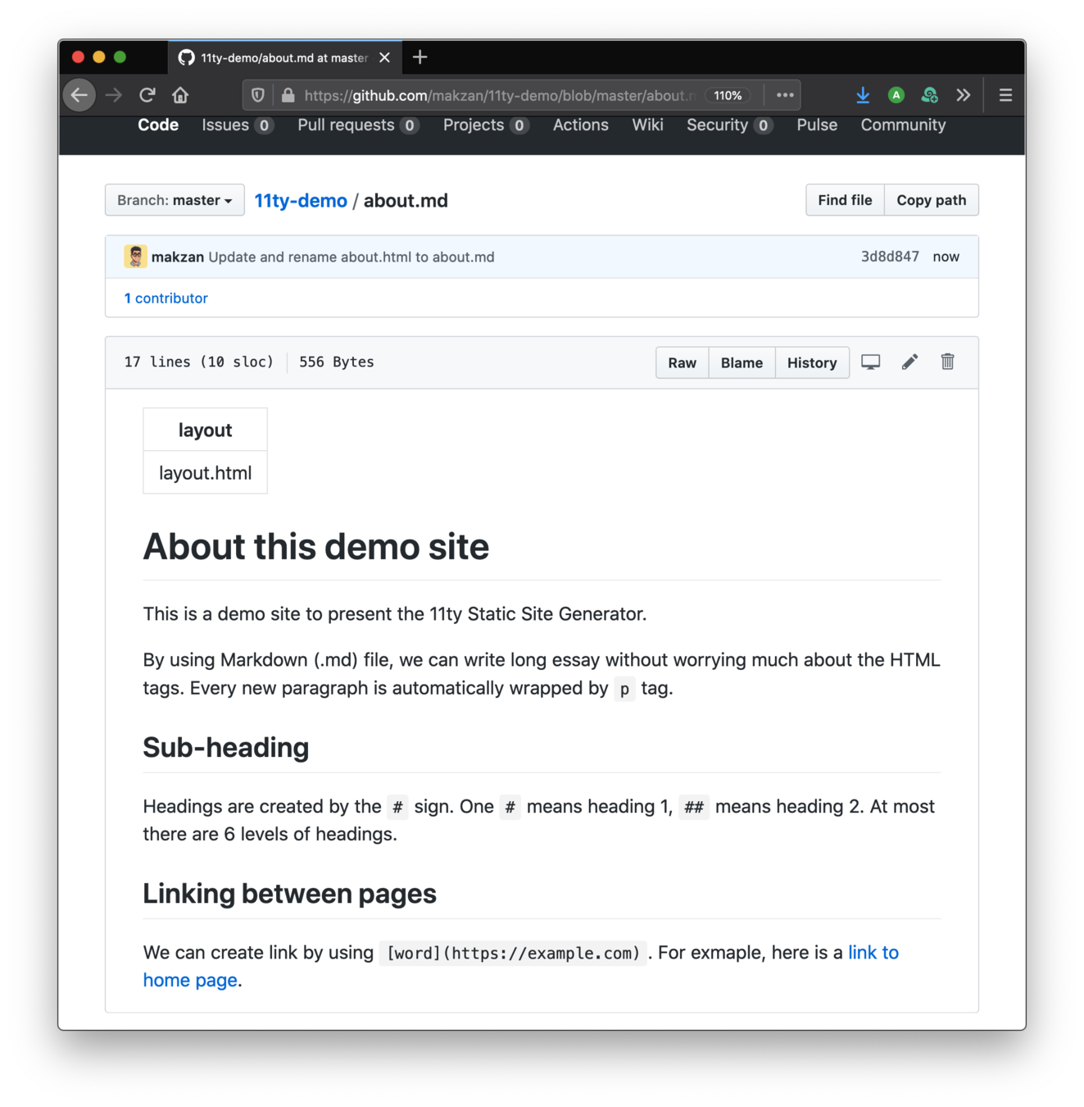
Task: Click makzan's avatar image
Action: tap(135, 257)
